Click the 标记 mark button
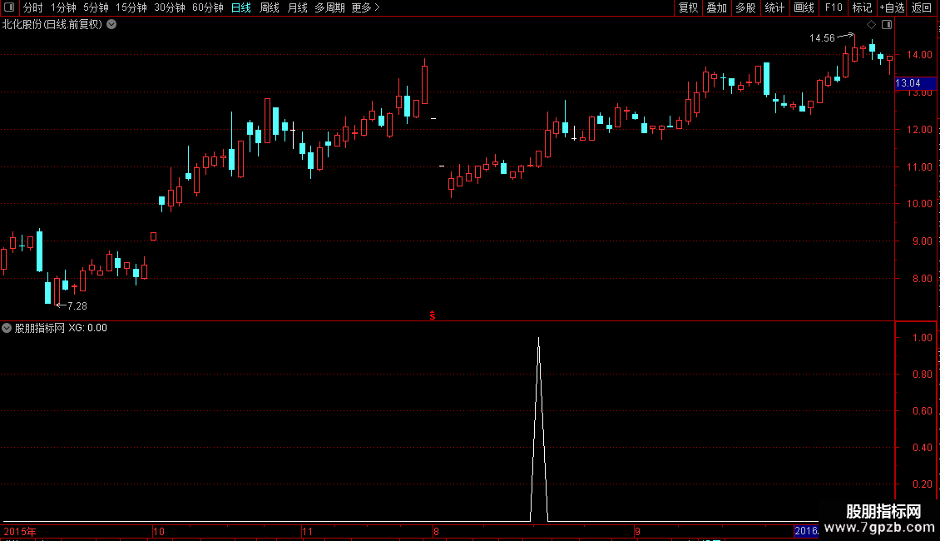This screenshot has height=541, width=940. 862,7
